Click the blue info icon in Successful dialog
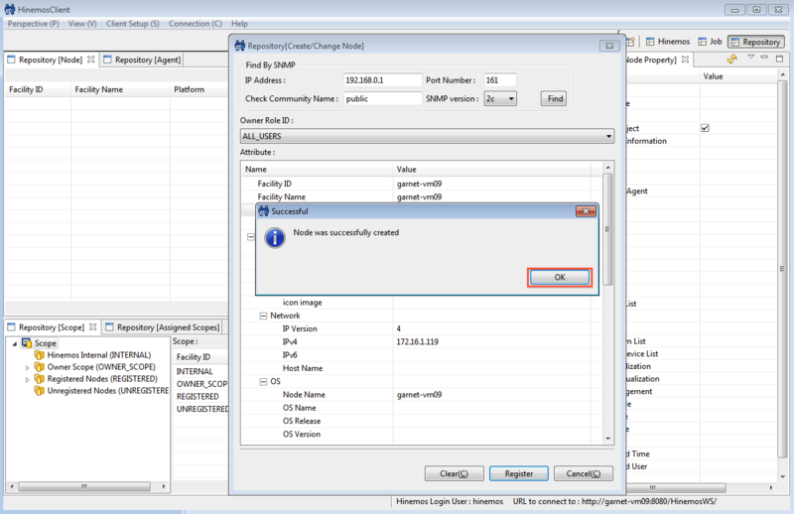 [275, 238]
